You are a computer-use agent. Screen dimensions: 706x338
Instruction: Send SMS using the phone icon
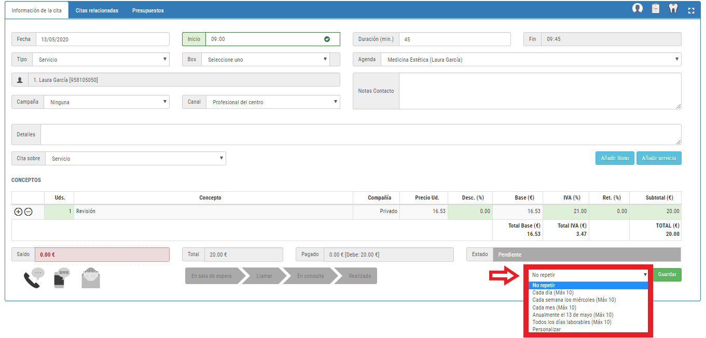[62, 278]
